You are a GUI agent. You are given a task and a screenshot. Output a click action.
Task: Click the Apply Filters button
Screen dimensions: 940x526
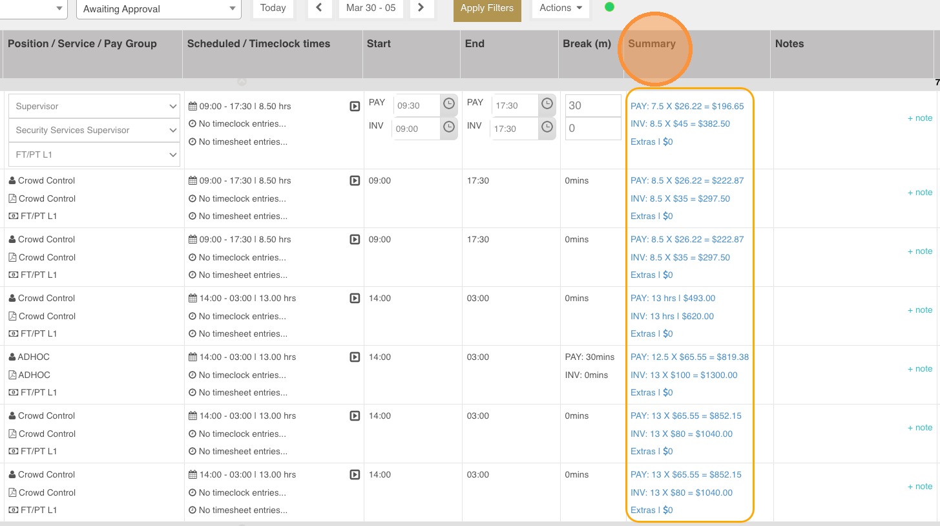pos(486,8)
